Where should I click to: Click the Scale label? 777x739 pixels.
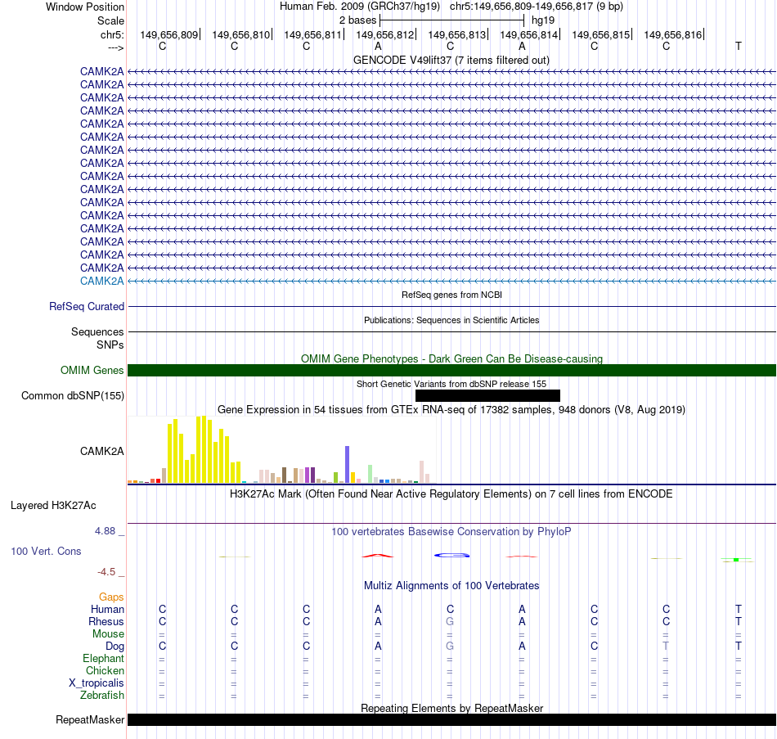point(110,20)
